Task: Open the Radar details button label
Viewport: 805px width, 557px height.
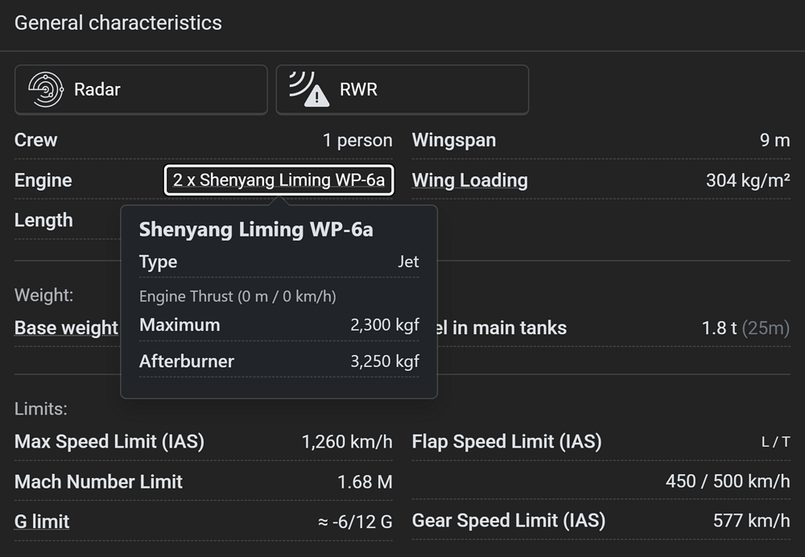Action: coord(97,89)
